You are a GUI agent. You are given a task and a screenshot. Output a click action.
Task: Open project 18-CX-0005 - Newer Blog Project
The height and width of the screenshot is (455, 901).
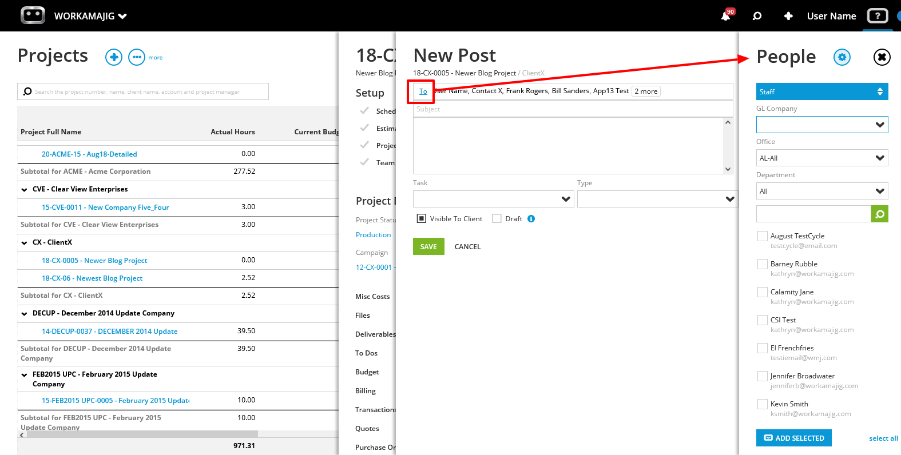(x=94, y=261)
